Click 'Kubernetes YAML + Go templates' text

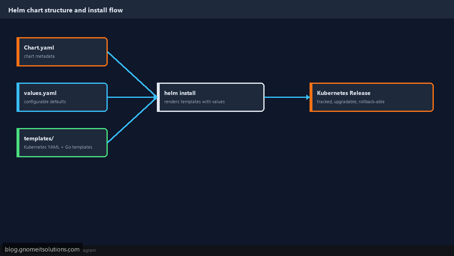tap(58, 147)
